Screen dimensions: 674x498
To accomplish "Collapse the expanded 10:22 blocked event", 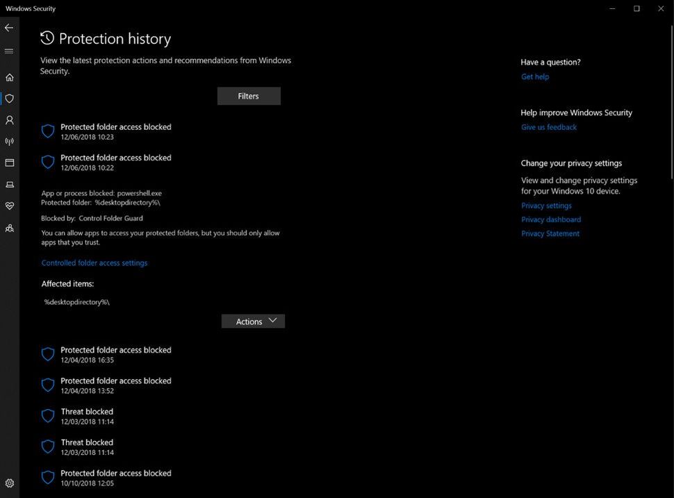I will pos(115,162).
